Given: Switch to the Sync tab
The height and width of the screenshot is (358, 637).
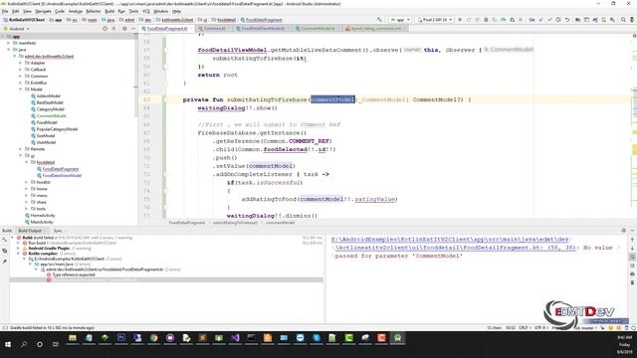Looking at the screenshot, I should click(58, 231).
